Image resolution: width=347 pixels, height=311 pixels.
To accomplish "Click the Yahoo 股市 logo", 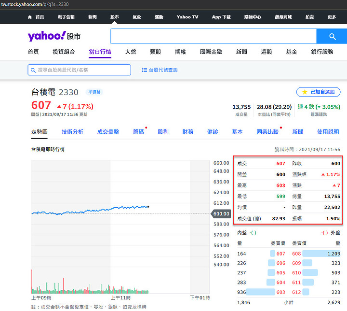I will pyautogui.click(x=54, y=36).
